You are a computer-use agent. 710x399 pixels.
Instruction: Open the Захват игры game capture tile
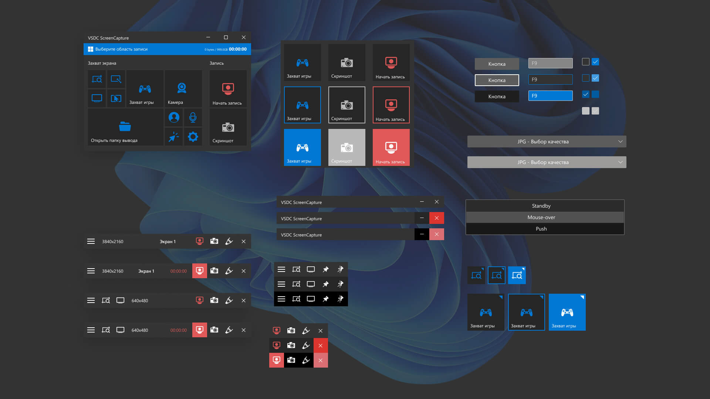point(145,89)
